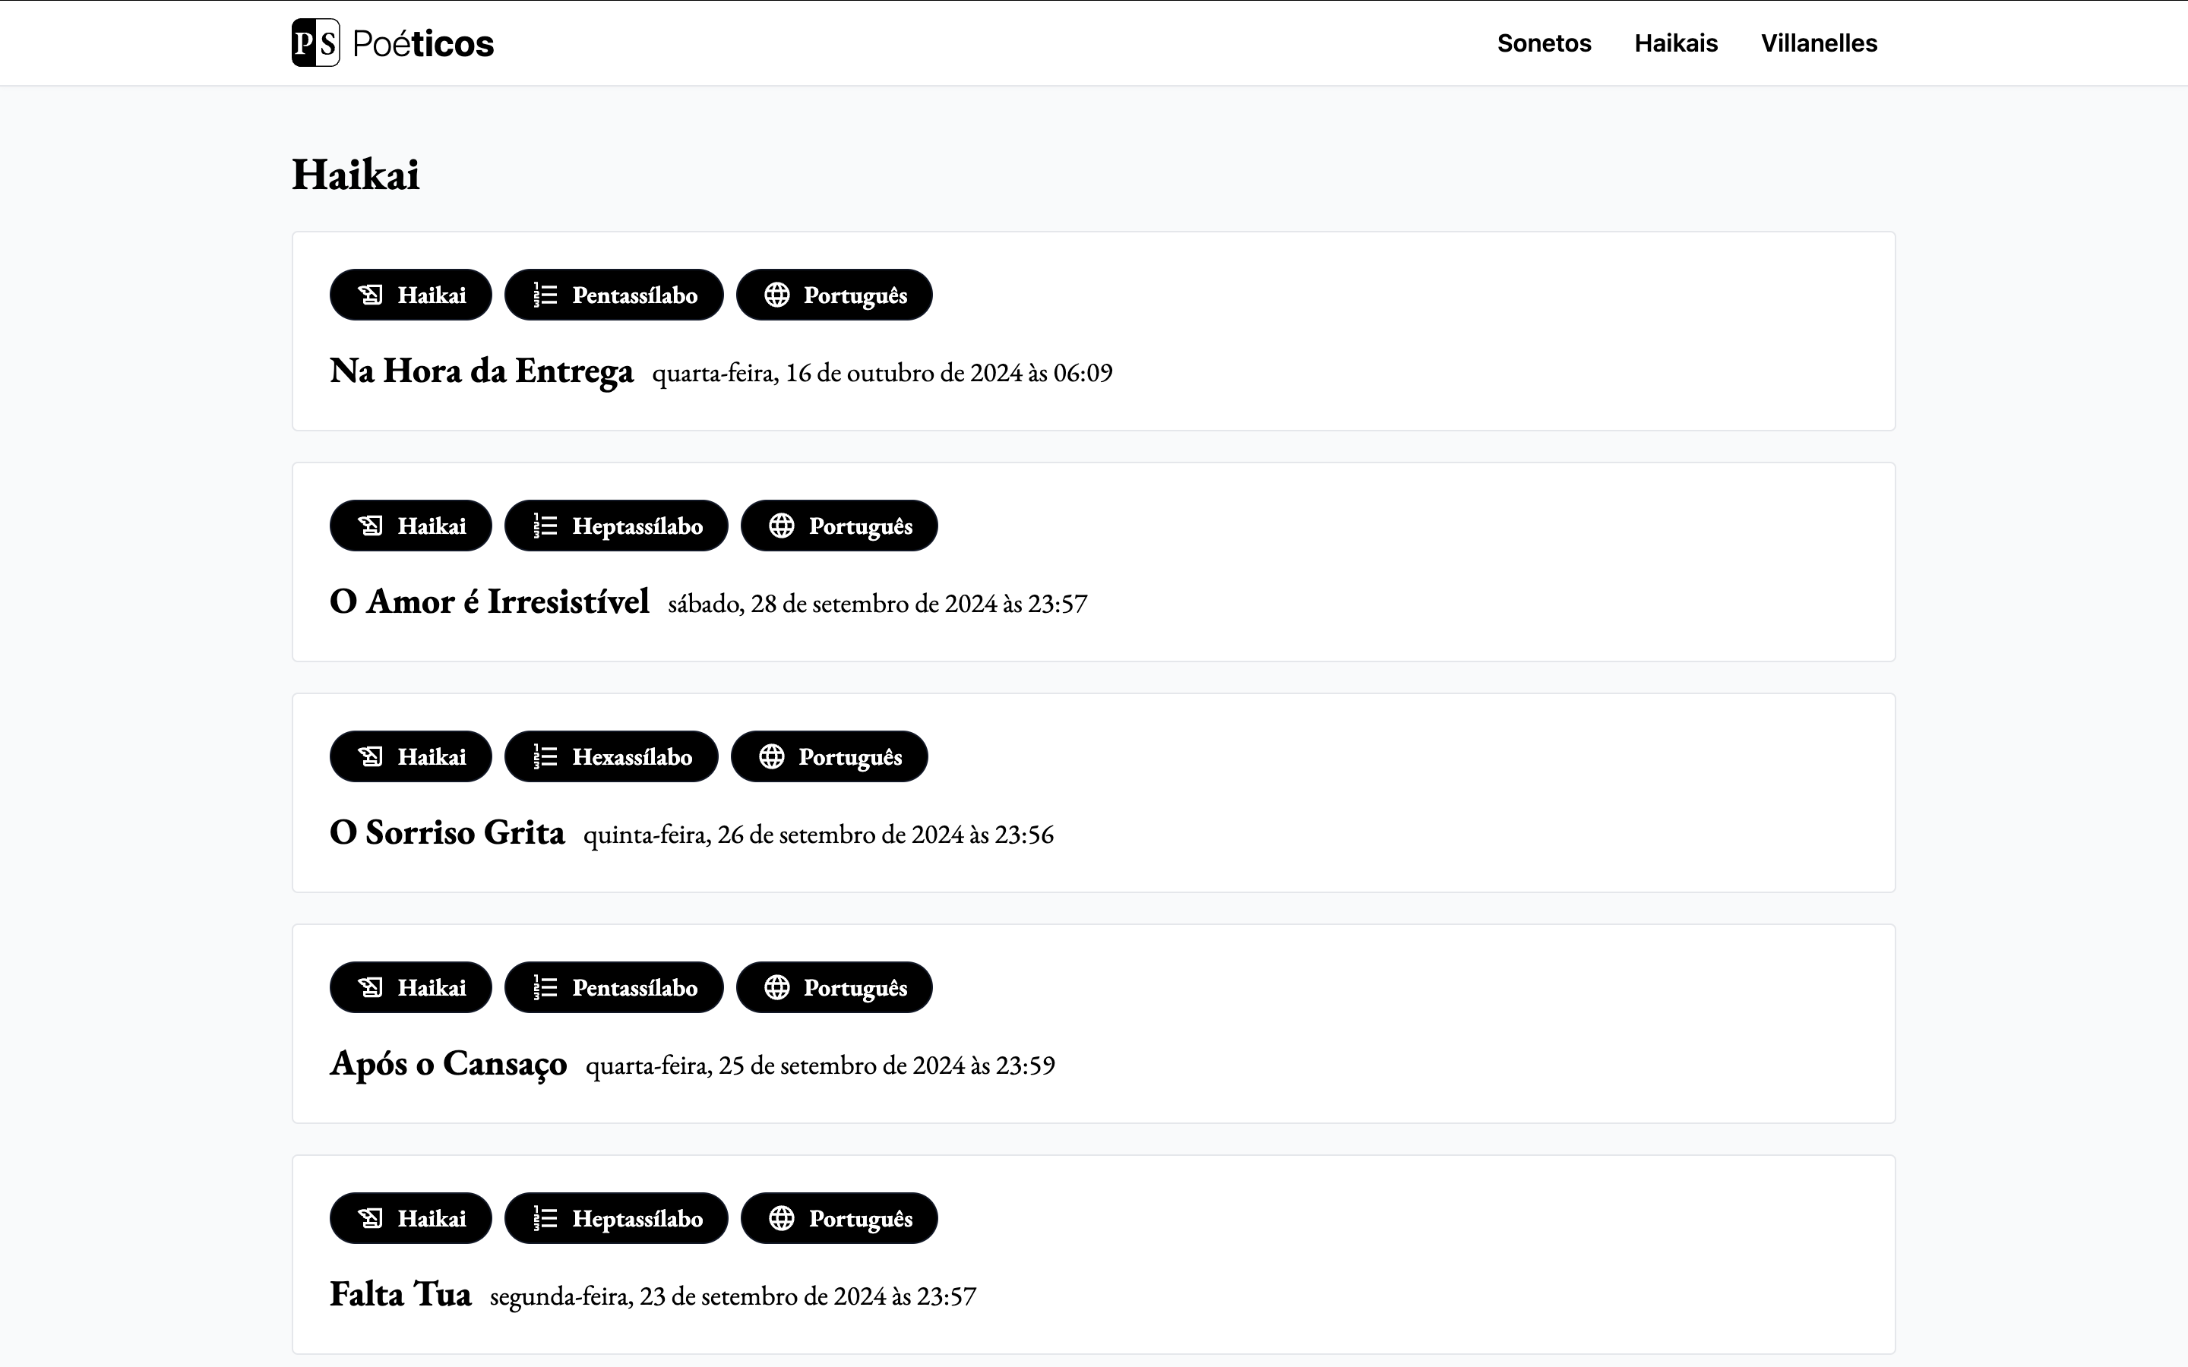Viewport: 2188px width, 1367px height.
Task: Select Pentassílabo tag label in Após o Cansaço card
Action: (x=634, y=987)
